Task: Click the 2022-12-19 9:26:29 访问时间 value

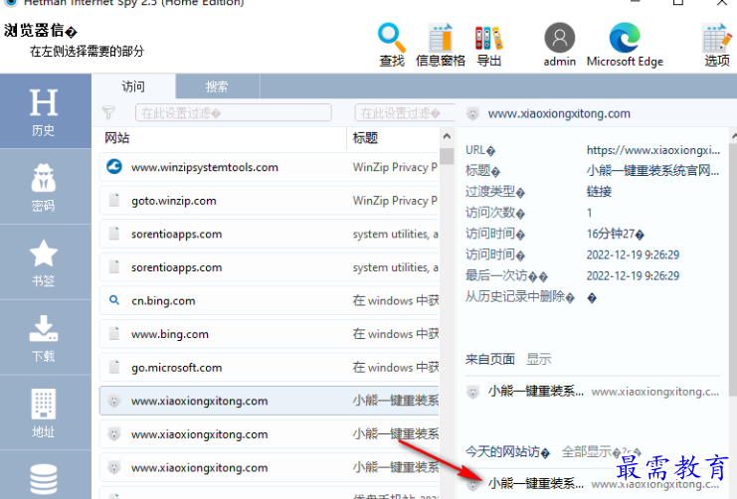Action: click(x=633, y=254)
